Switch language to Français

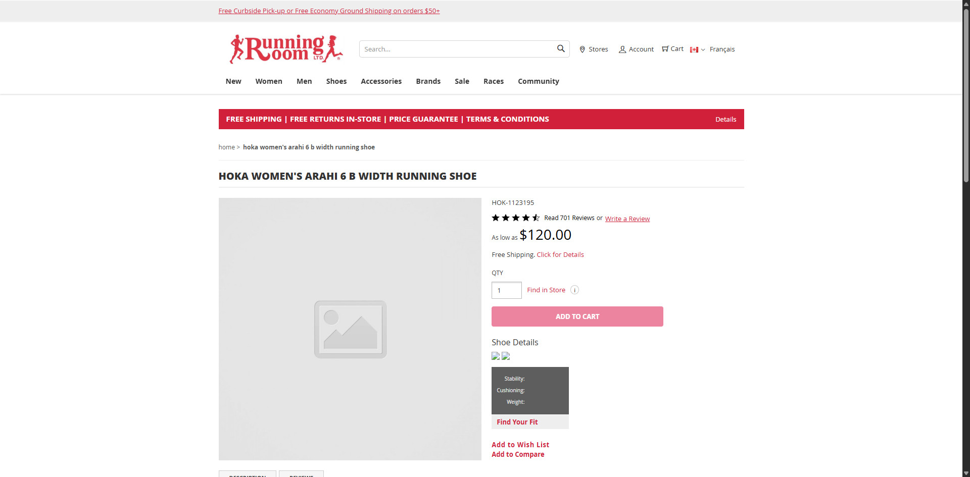722,49
